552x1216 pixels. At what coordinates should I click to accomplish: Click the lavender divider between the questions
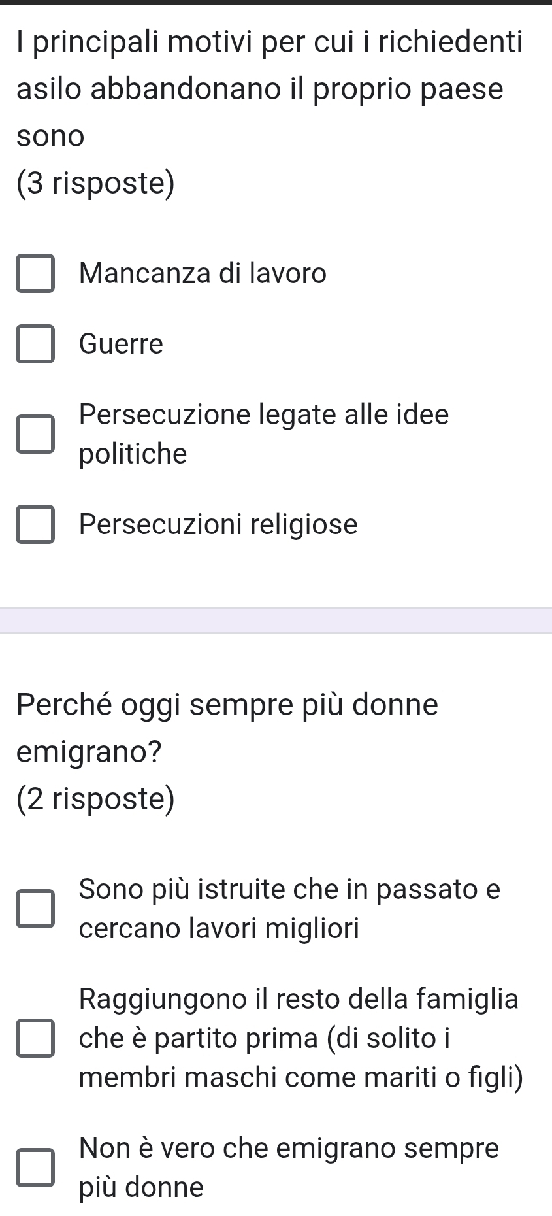pyautogui.click(x=276, y=620)
